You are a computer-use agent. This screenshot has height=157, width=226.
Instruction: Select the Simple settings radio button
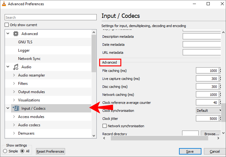coord(5,151)
